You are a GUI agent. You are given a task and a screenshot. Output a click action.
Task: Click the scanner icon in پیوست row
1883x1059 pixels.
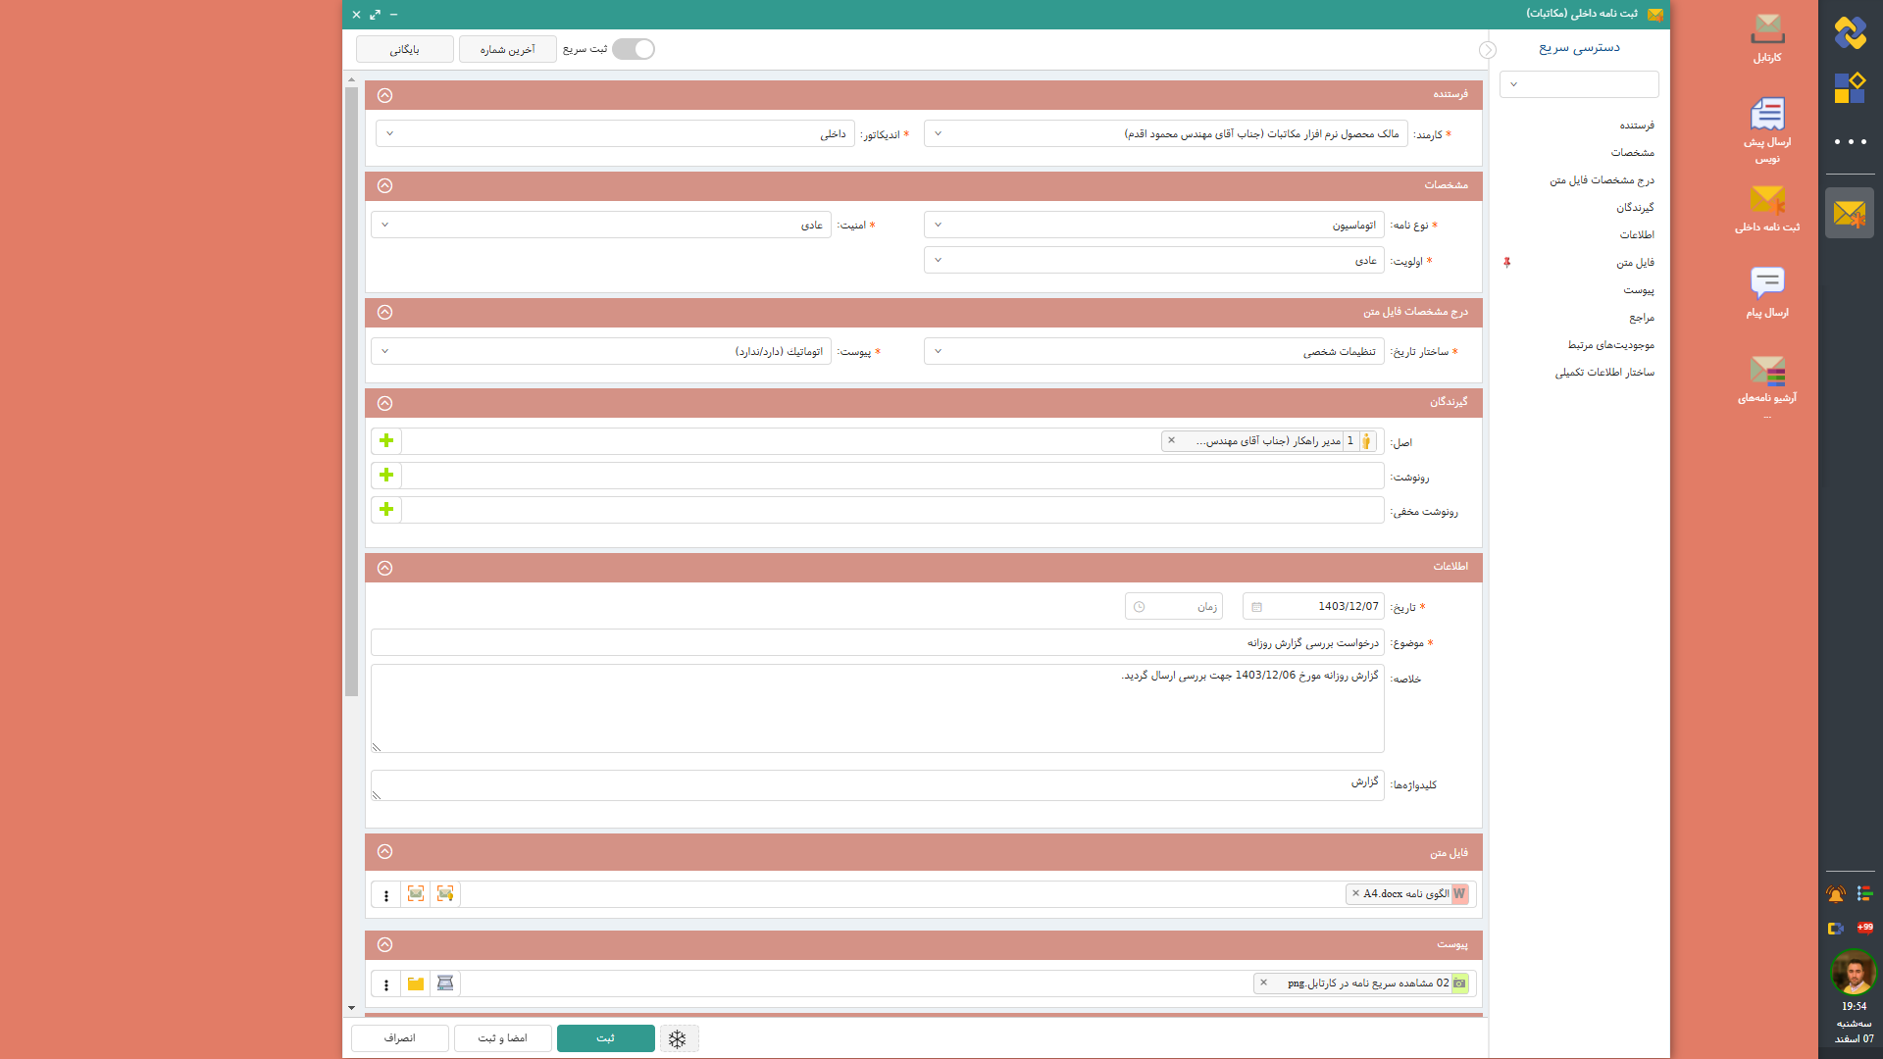(445, 983)
